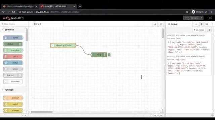Select the catch node in palette

pos(13,56)
